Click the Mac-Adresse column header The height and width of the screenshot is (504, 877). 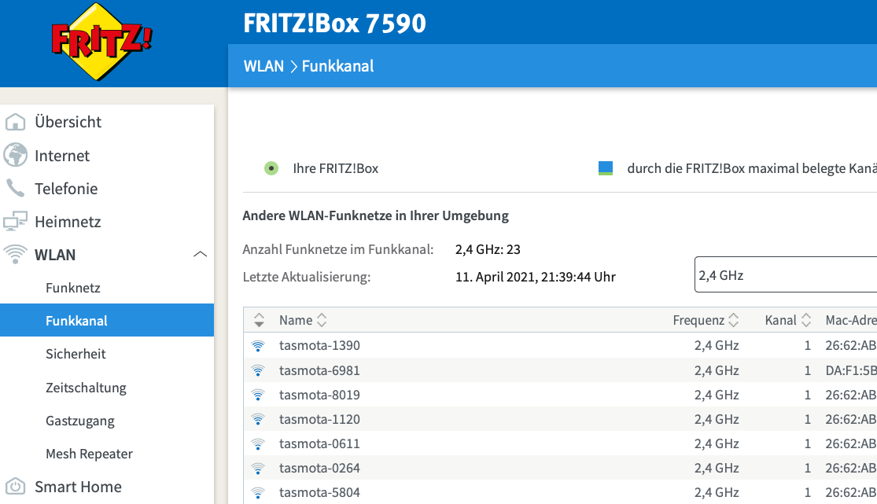point(851,320)
